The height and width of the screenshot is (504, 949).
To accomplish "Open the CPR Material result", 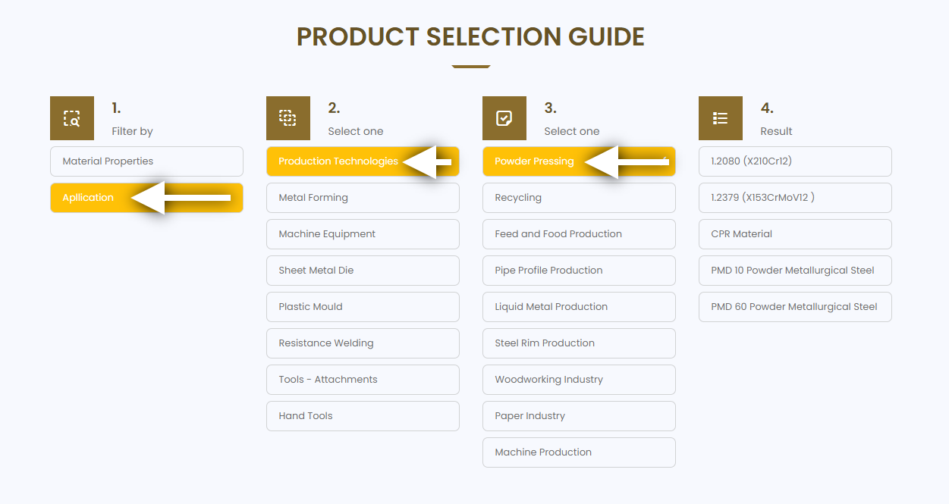I will (x=795, y=234).
